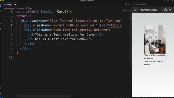Open the editor More Actions ellipsis
The image size is (174, 98).
point(129,4)
